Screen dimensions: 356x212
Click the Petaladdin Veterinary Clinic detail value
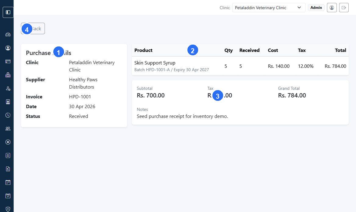(x=92, y=66)
